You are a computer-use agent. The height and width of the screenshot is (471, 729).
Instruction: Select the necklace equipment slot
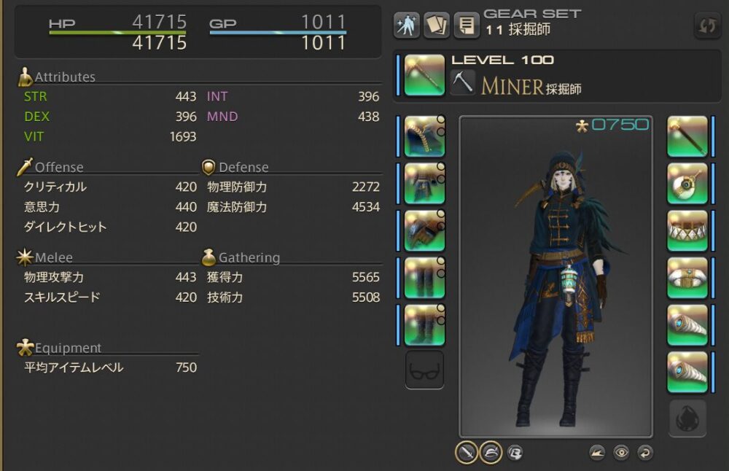(687, 230)
